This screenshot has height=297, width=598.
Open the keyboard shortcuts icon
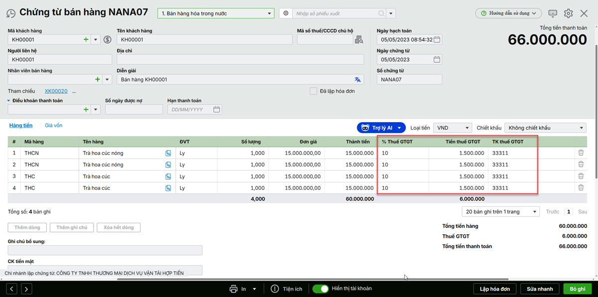[553, 13]
